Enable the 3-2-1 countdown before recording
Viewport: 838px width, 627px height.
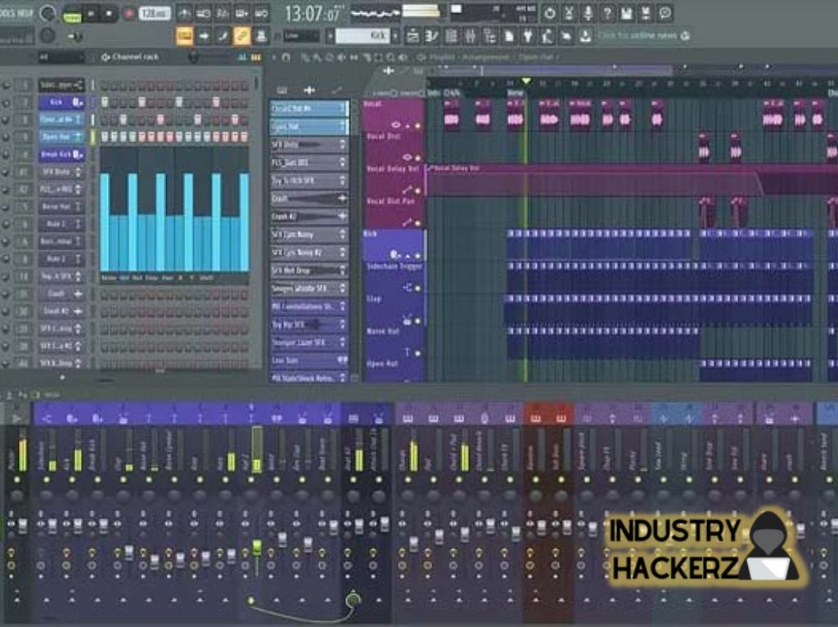pos(223,13)
